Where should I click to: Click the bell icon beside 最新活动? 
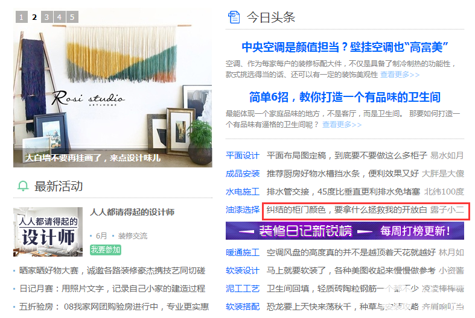[23, 186]
